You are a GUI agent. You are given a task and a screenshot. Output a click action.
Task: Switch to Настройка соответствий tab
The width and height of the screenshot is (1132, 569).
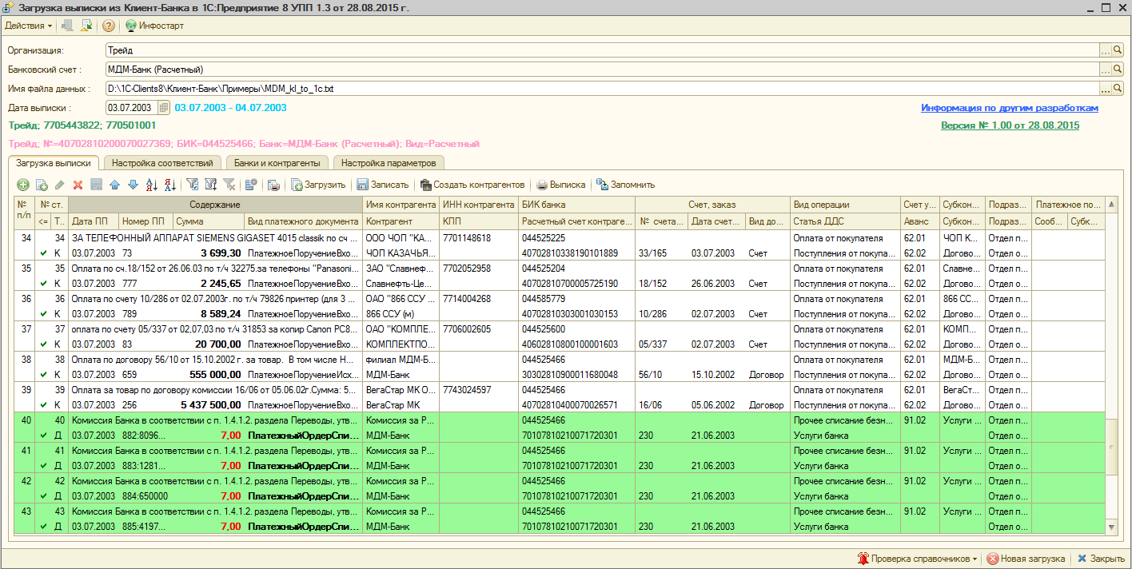(162, 163)
